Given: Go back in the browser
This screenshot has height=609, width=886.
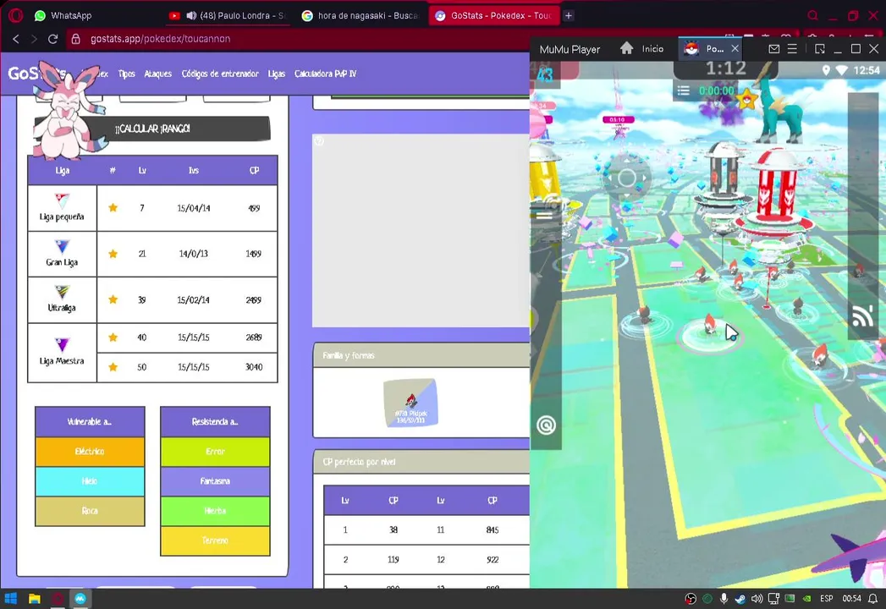Looking at the screenshot, I should point(16,39).
